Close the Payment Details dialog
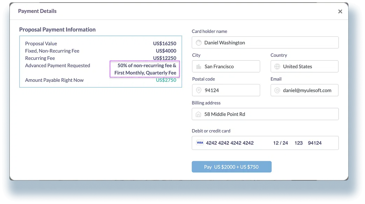The image size is (365, 204). click(x=340, y=11)
